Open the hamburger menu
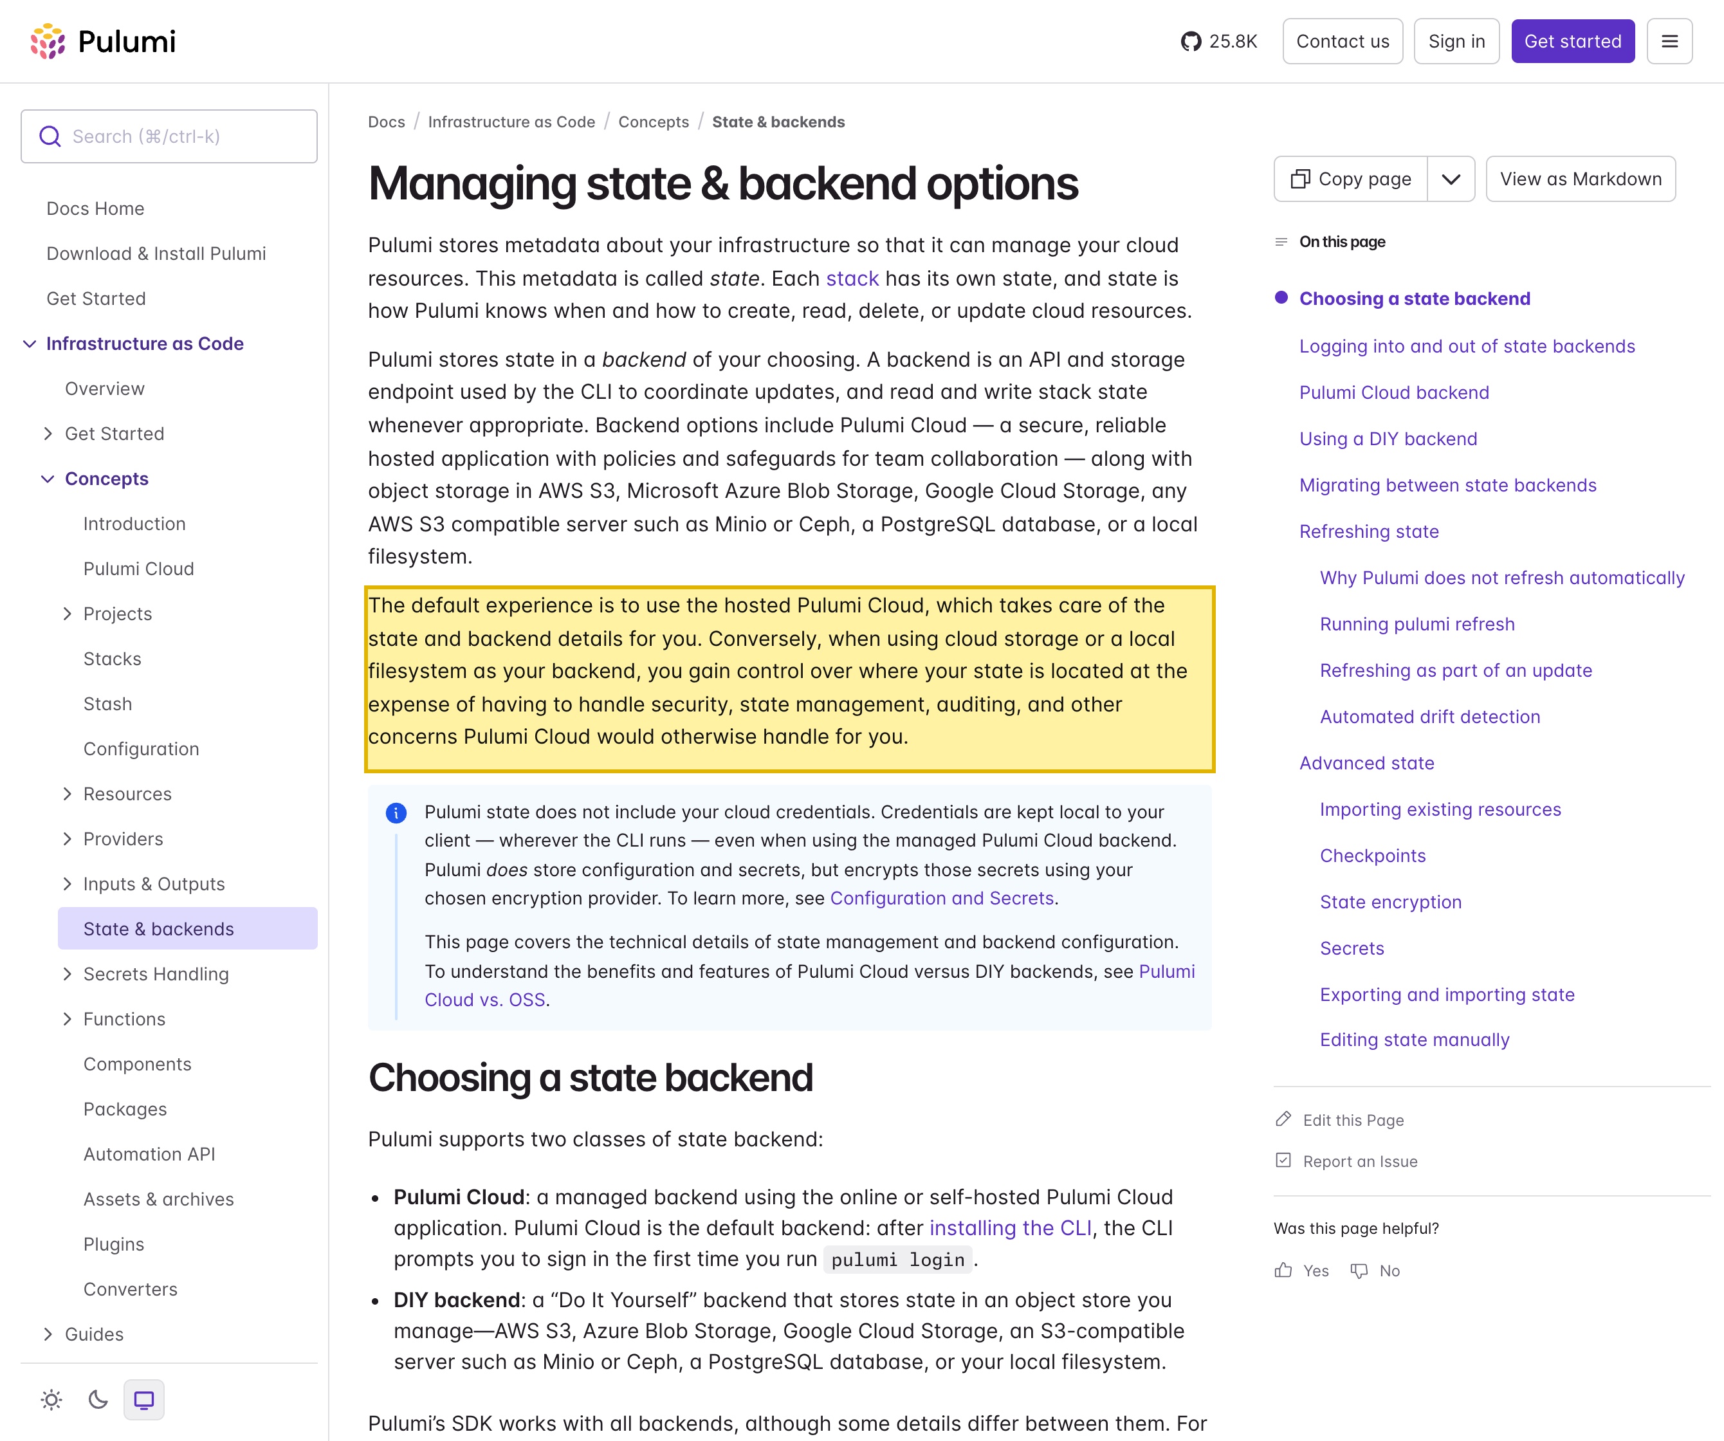This screenshot has height=1441, width=1724. [1669, 41]
